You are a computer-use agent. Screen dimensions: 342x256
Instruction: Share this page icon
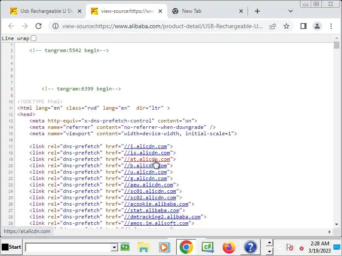273,26
